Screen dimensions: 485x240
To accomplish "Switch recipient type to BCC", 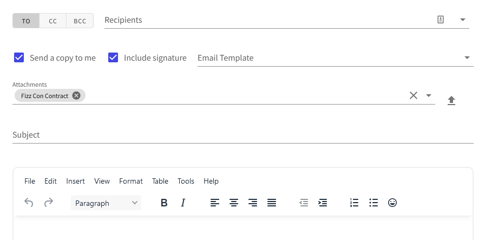I will (80, 21).
